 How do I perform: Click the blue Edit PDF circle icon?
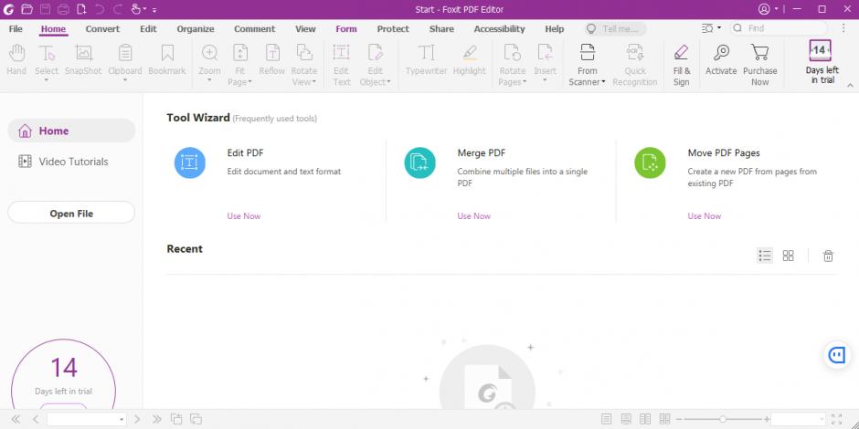click(189, 162)
